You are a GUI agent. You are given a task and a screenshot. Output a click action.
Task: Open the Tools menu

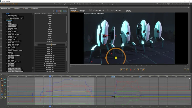[13, 4]
